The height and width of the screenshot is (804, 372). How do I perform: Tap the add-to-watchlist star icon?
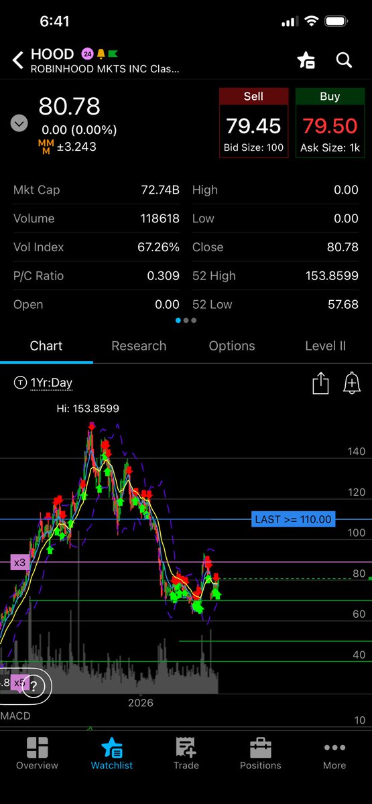(x=306, y=60)
